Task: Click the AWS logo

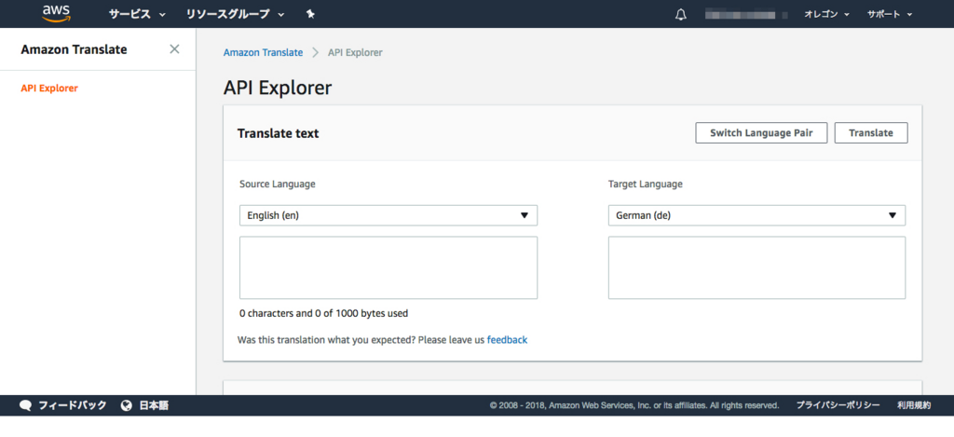Action: point(57,13)
